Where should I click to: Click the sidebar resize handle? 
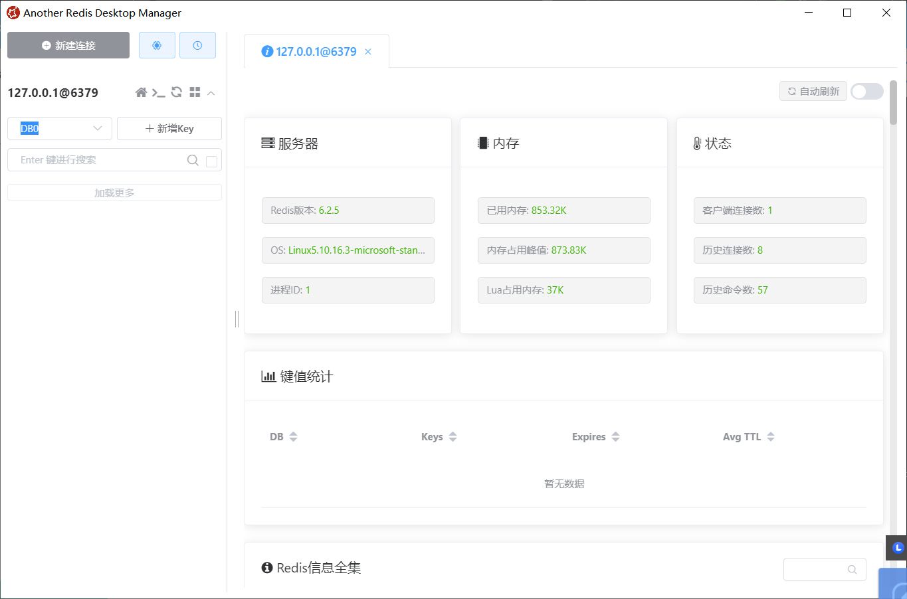[237, 319]
